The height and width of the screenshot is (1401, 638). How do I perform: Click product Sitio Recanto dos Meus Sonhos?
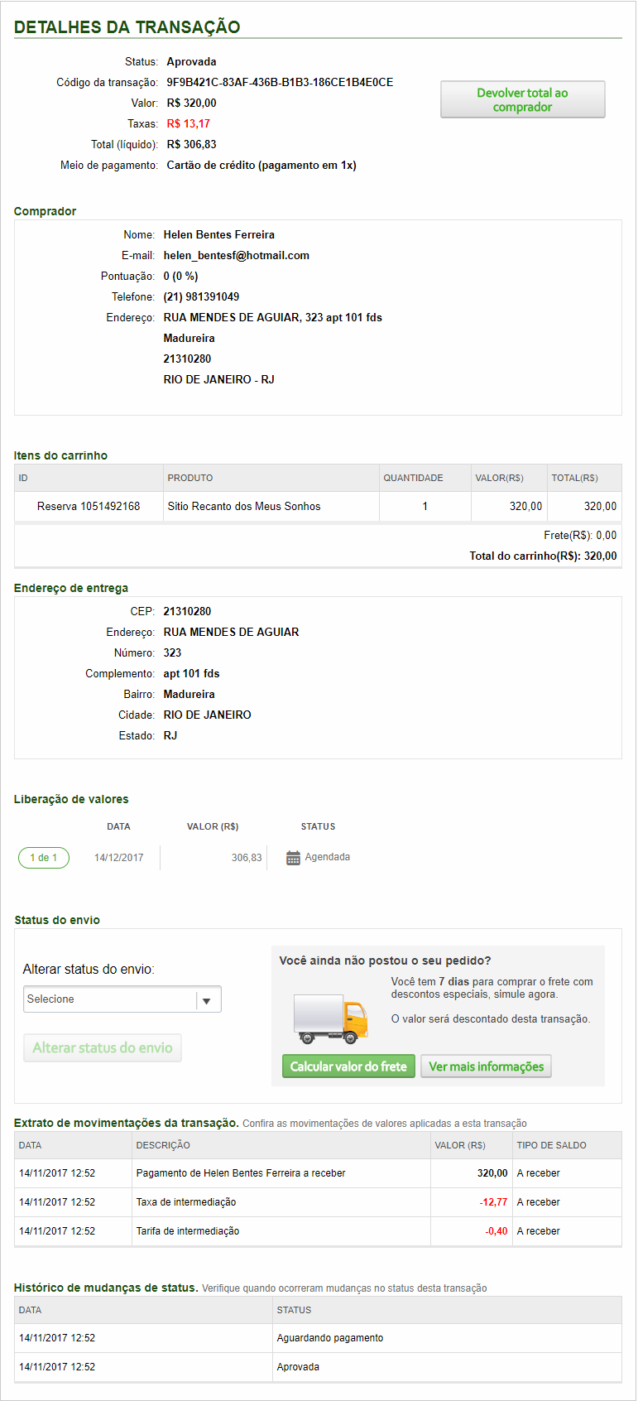(244, 507)
